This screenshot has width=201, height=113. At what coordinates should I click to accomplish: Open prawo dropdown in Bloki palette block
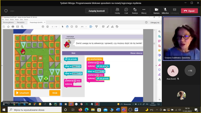point(77,73)
